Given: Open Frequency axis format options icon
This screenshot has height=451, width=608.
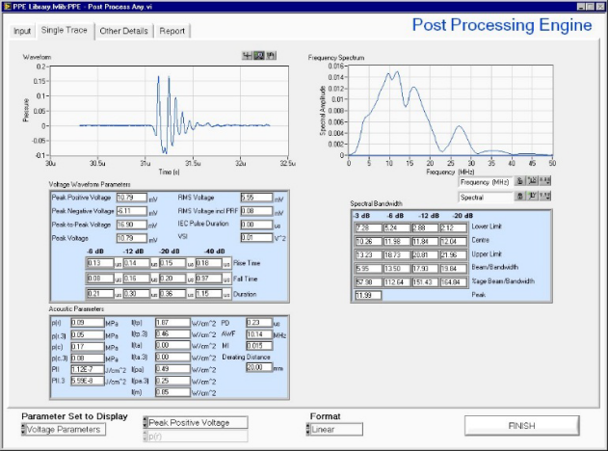Looking at the screenshot, I should [544, 181].
